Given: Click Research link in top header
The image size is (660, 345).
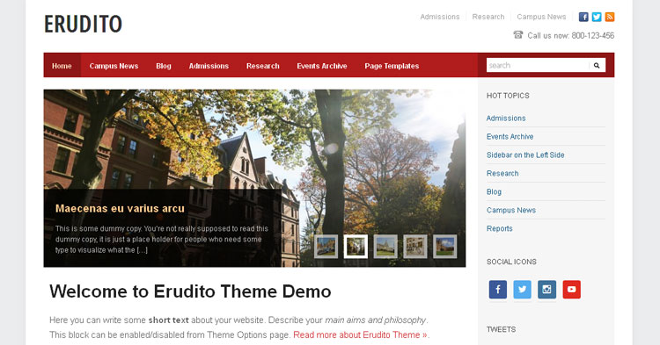Looking at the screenshot, I should click(x=488, y=17).
